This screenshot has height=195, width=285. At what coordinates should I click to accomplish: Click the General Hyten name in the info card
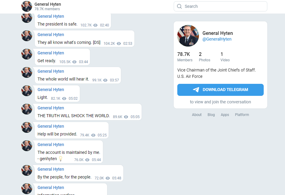(217, 33)
